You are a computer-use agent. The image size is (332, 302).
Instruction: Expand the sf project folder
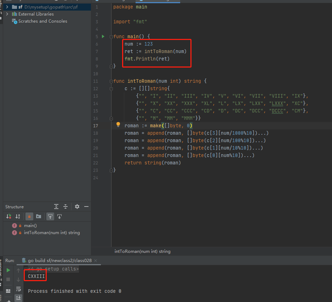(7, 7)
